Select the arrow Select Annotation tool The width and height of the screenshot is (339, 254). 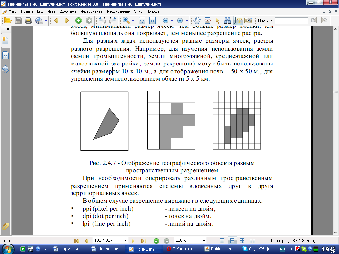click(217, 21)
